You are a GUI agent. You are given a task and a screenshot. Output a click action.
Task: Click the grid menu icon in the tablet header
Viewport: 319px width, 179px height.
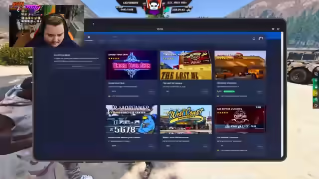[89, 37]
